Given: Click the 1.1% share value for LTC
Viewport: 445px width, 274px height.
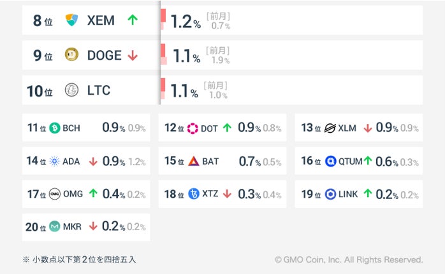Looking at the screenshot, I should 186,92.
